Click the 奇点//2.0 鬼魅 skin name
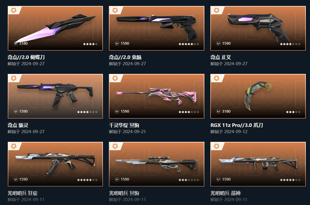The width and height of the screenshot is (310, 205). (x=125, y=57)
